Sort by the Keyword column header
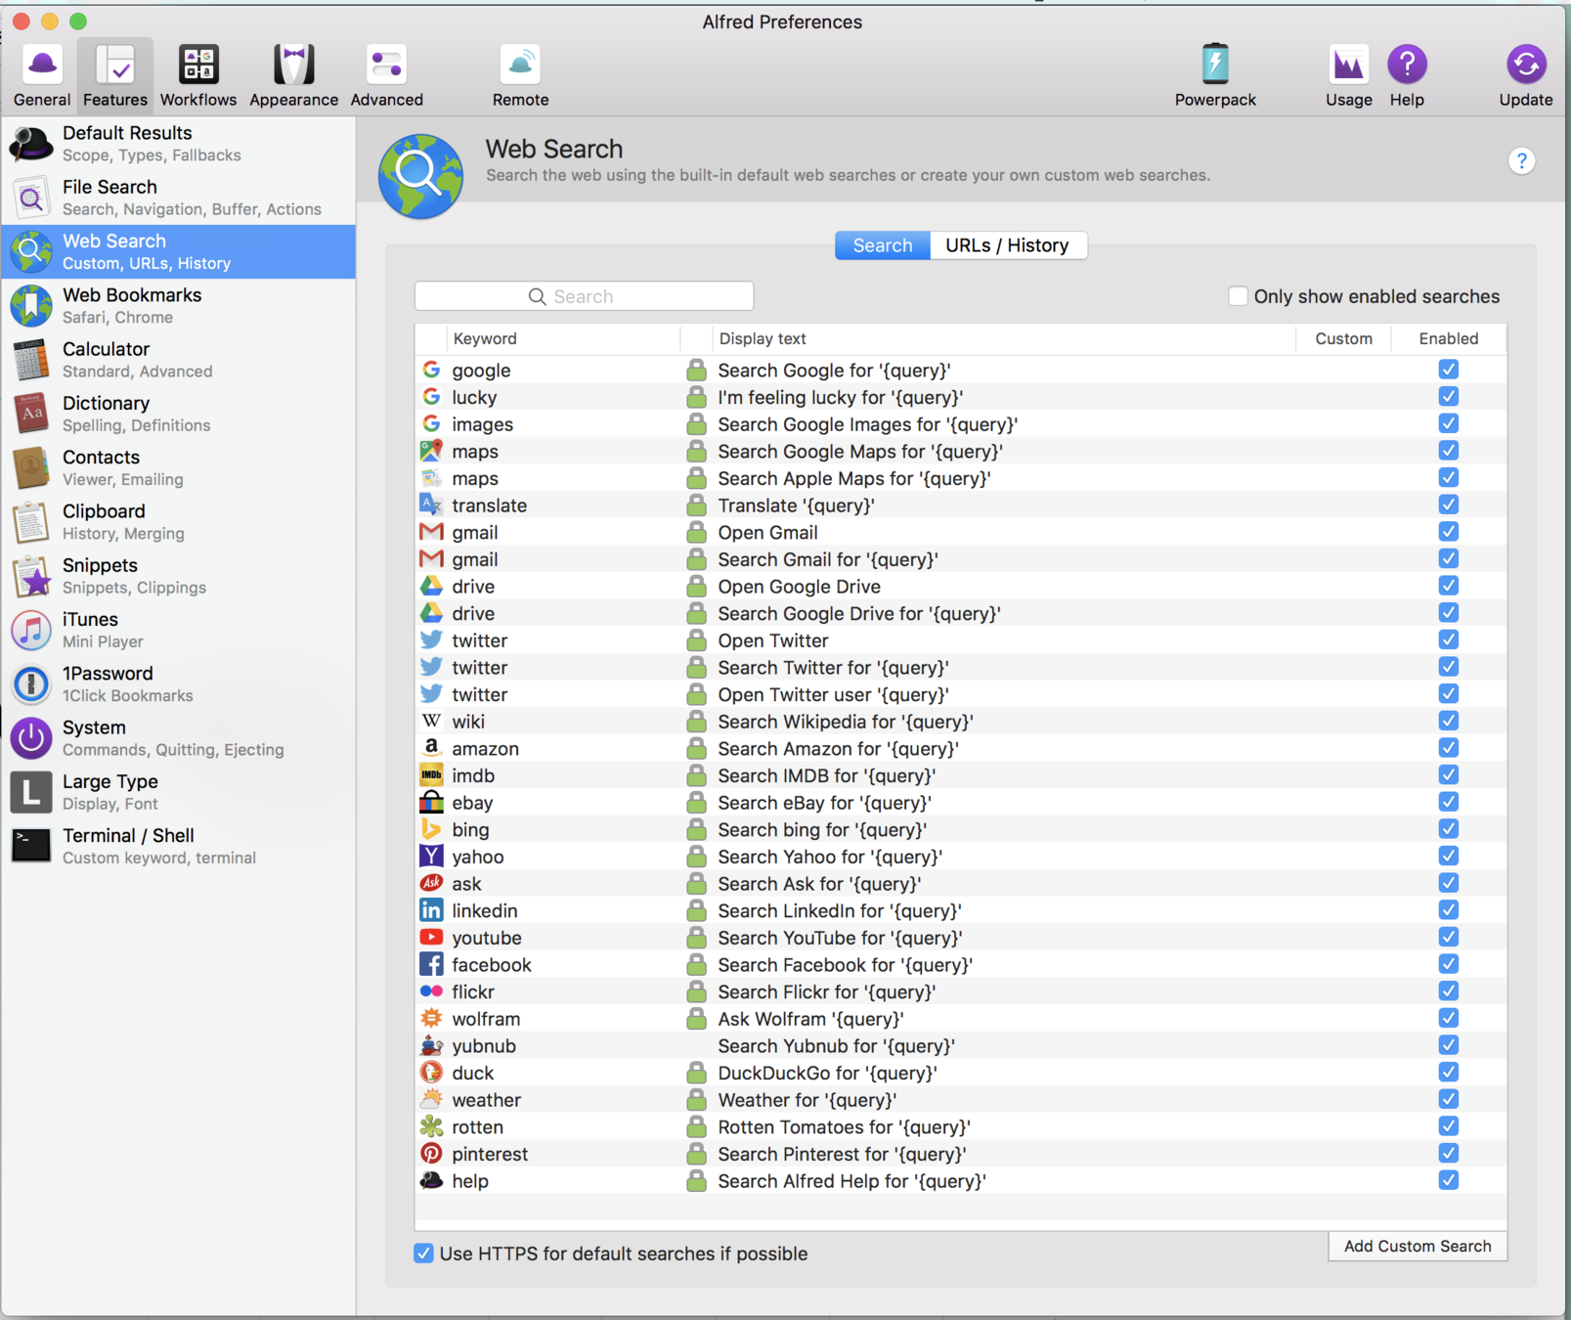1571x1320 pixels. [x=562, y=338]
